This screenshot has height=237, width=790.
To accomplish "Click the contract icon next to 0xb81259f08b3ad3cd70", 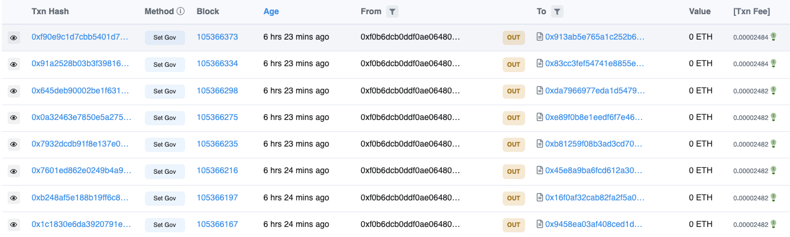I will pyautogui.click(x=539, y=144).
